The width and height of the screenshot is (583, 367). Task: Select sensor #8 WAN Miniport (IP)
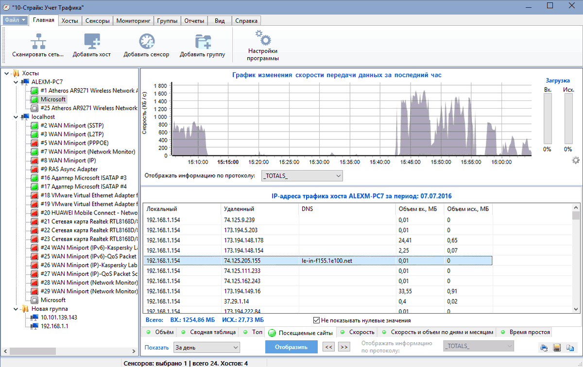click(64, 161)
